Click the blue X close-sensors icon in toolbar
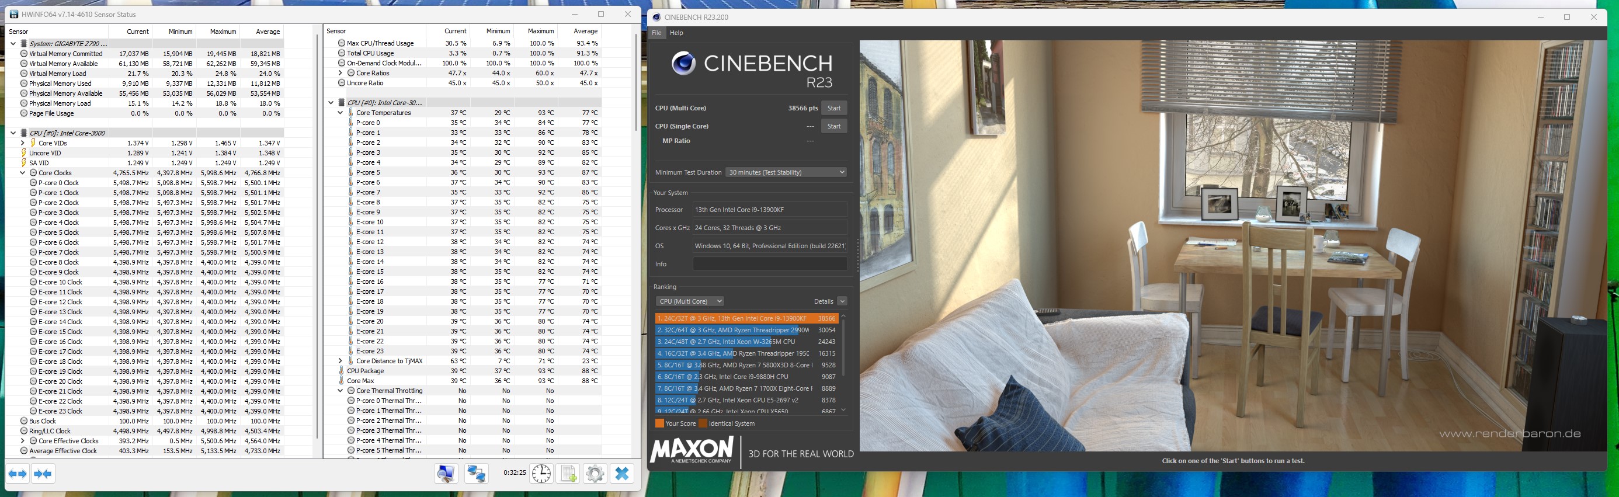Image resolution: width=1619 pixels, height=497 pixels. click(621, 473)
